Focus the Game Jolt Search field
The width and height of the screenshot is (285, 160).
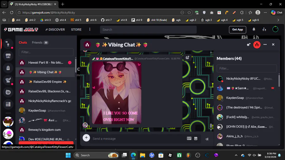pyautogui.click(x=148, y=30)
